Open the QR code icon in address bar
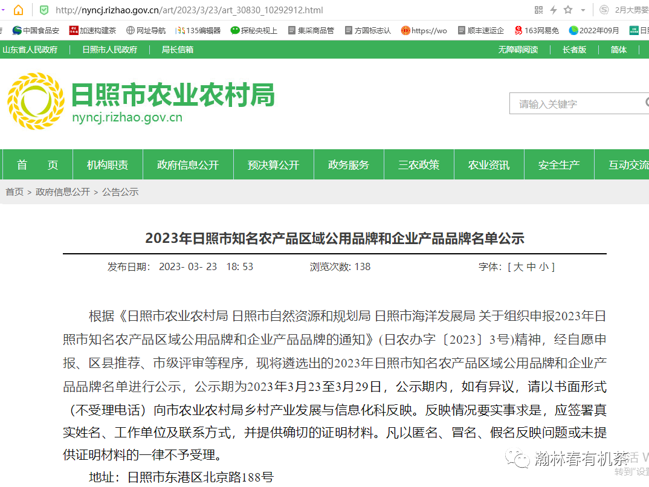This screenshot has height=487, width=649. [539, 10]
